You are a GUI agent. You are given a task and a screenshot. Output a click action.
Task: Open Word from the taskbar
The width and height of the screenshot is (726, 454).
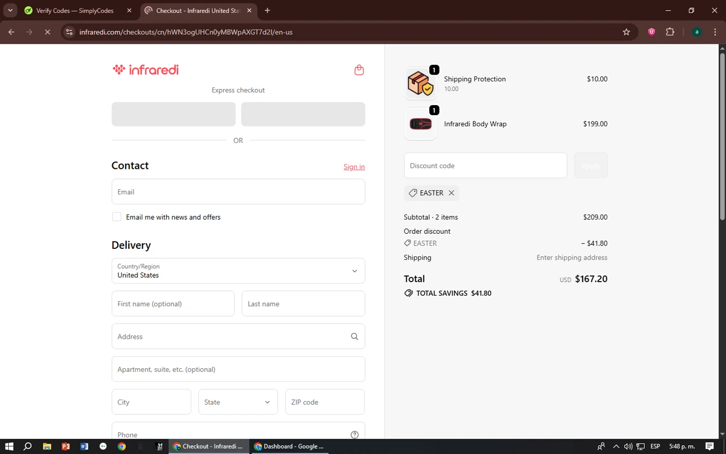coord(84,446)
